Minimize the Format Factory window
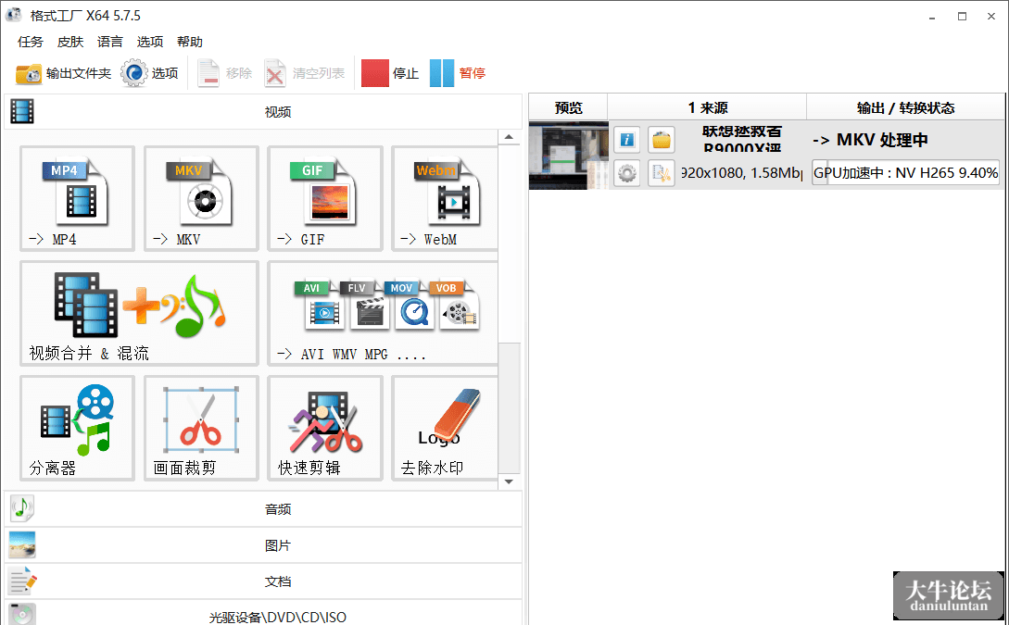 (x=932, y=16)
